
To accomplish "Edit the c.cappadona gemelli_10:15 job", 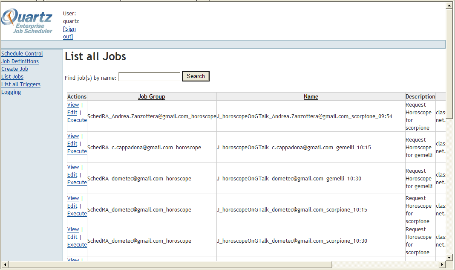I will click(72, 144).
